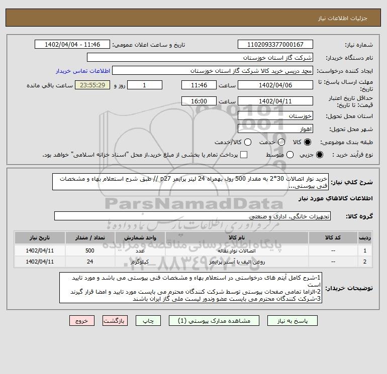Choose the جزیی purchase process option
This screenshot has height=374, width=387.
pos(319,155)
